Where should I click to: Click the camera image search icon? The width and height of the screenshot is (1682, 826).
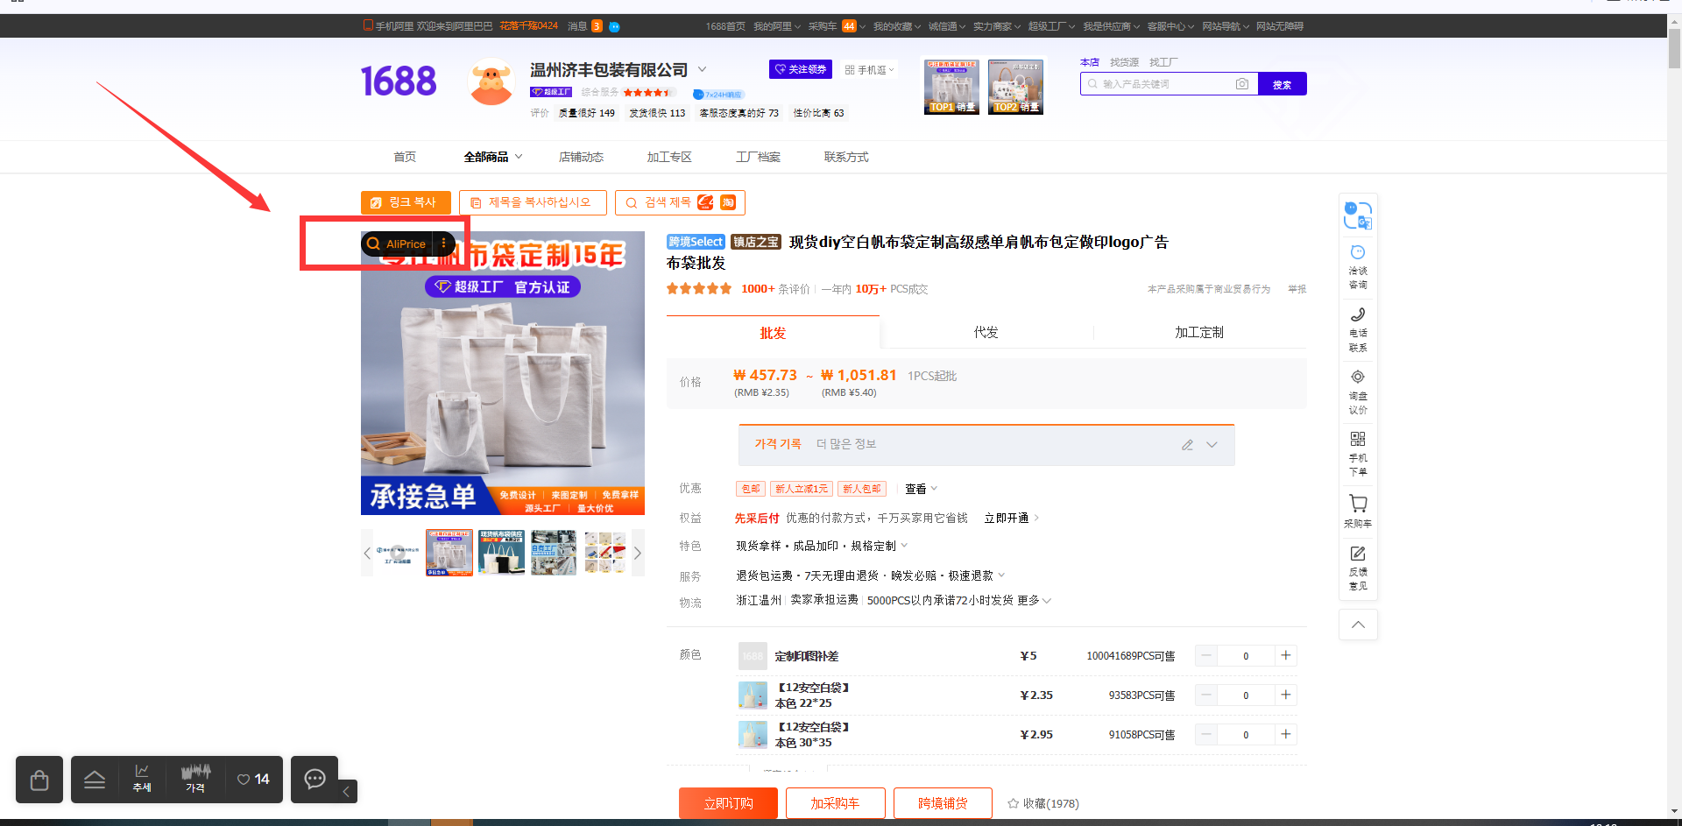point(1241,84)
